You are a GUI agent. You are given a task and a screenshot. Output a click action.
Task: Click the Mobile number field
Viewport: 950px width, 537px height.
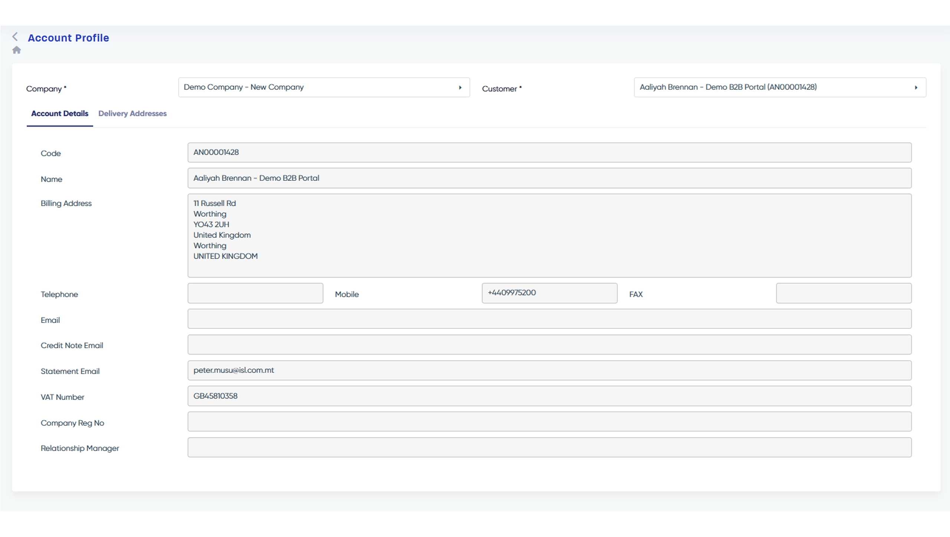coord(549,293)
